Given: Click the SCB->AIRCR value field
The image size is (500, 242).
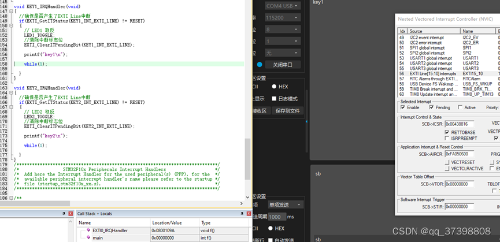Looking at the screenshot, I should click(459, 154).
